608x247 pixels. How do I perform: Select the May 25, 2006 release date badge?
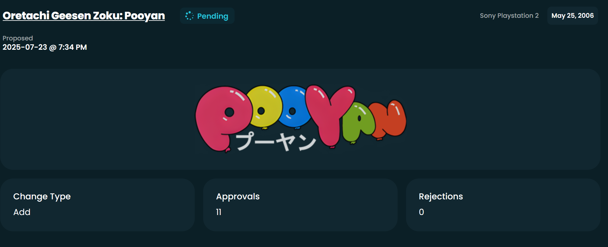572,16
